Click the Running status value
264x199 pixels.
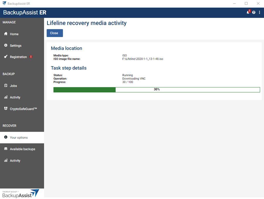click(128, 75)
